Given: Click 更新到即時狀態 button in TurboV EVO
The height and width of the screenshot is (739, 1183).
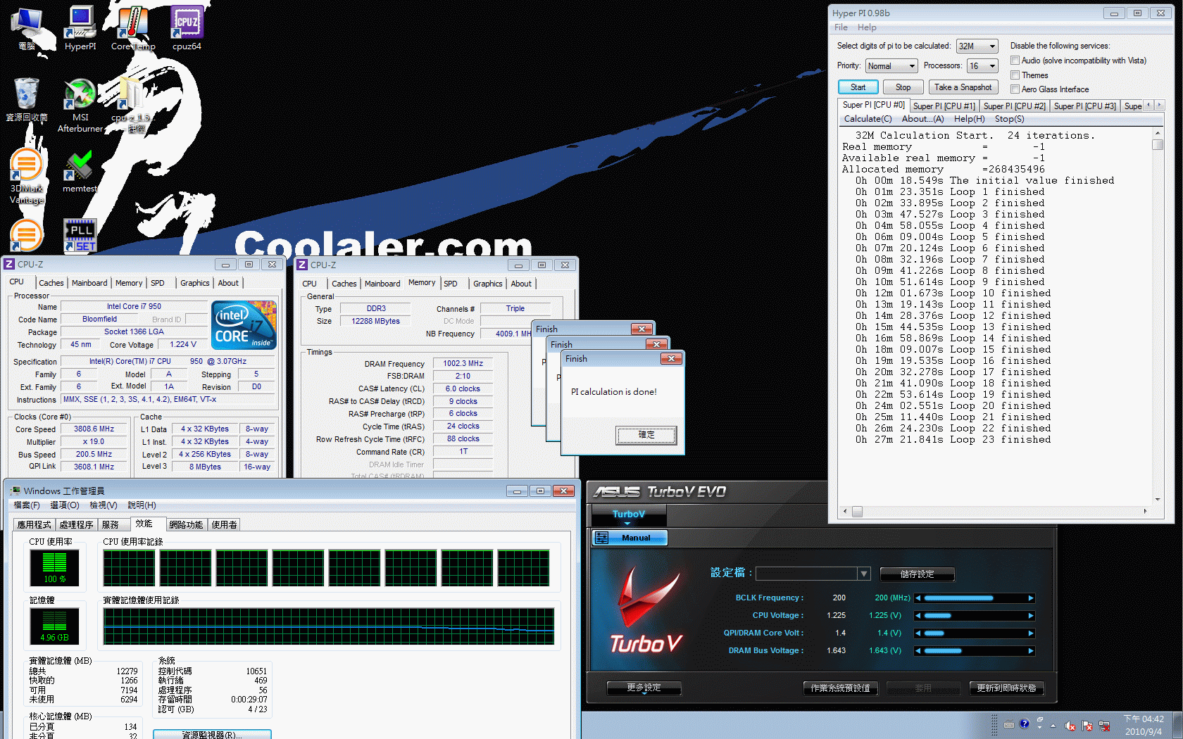Looking at the screenshot, I should (x=1006, y=688).
